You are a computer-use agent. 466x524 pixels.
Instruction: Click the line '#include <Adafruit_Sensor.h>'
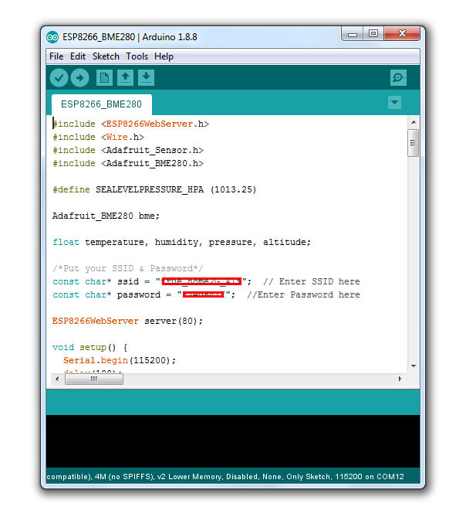[x=128, y=151]
